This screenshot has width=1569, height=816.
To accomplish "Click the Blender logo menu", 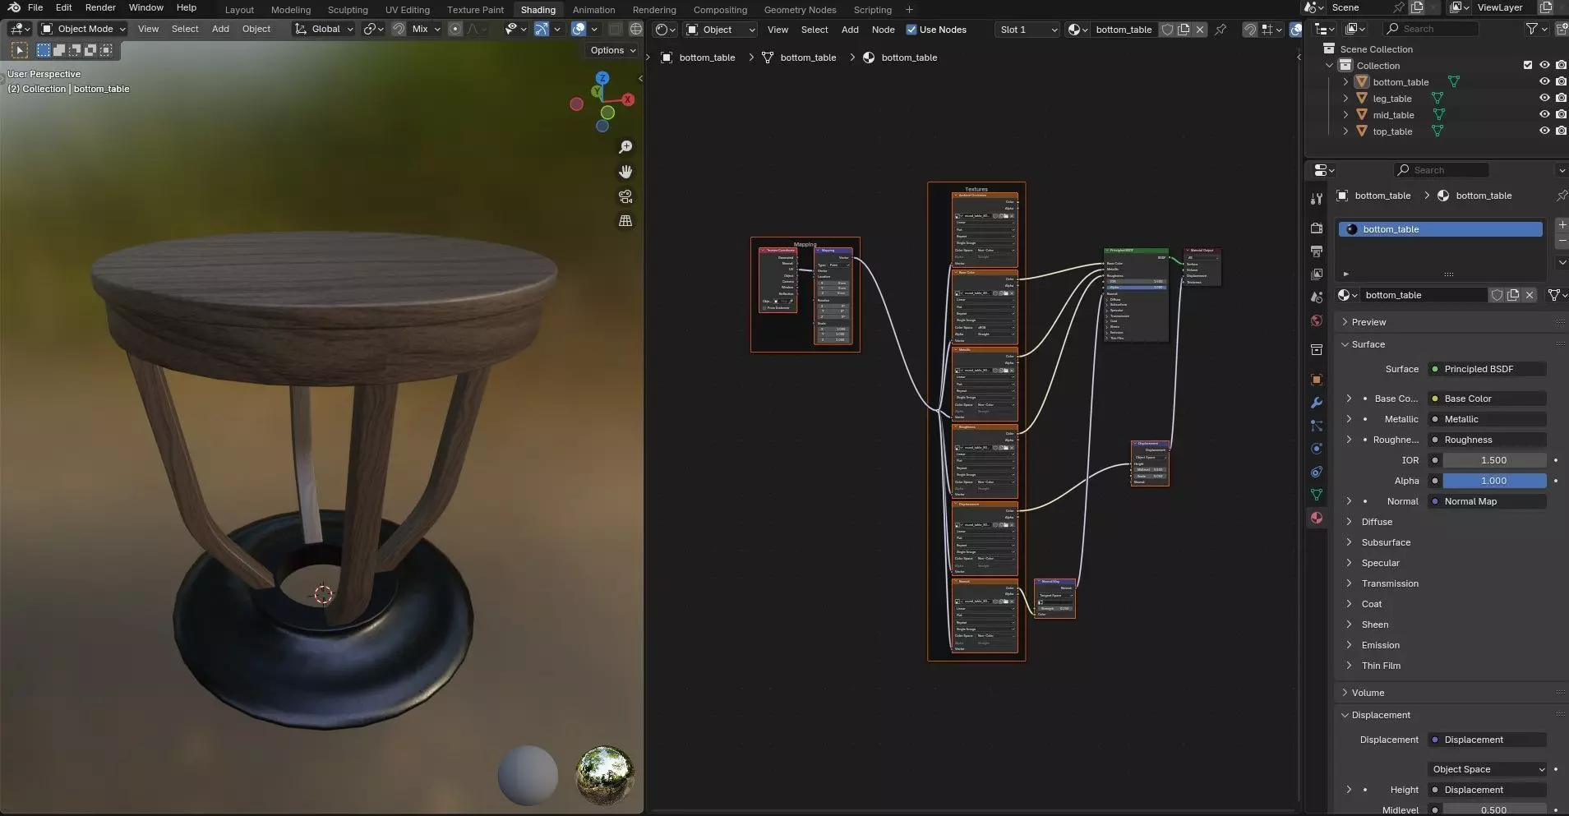I will coord(14,7).
